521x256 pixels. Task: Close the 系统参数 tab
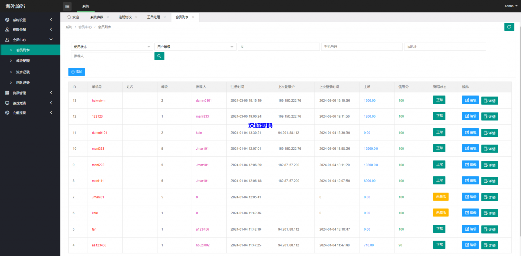click(108, 17)
